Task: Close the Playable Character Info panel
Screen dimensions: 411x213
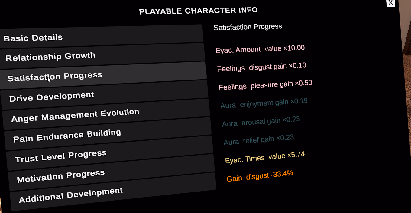Action: [x=390, y=3]
